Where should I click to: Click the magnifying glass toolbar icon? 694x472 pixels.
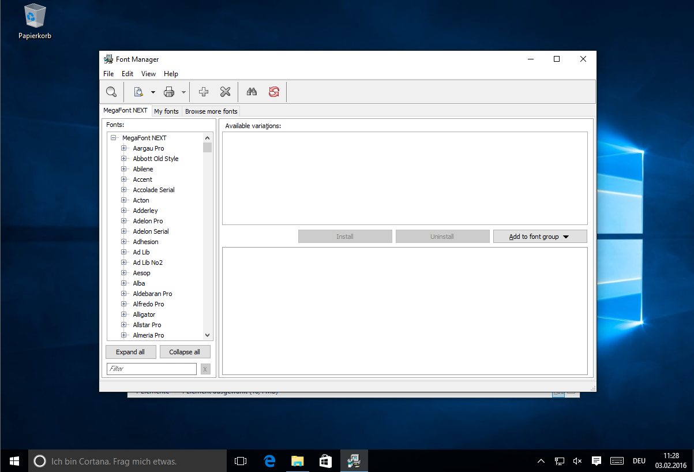click(x=111, y=92)
